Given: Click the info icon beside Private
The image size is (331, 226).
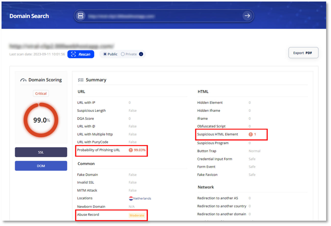Looking at the screenshot, I should tap(141, 54).
